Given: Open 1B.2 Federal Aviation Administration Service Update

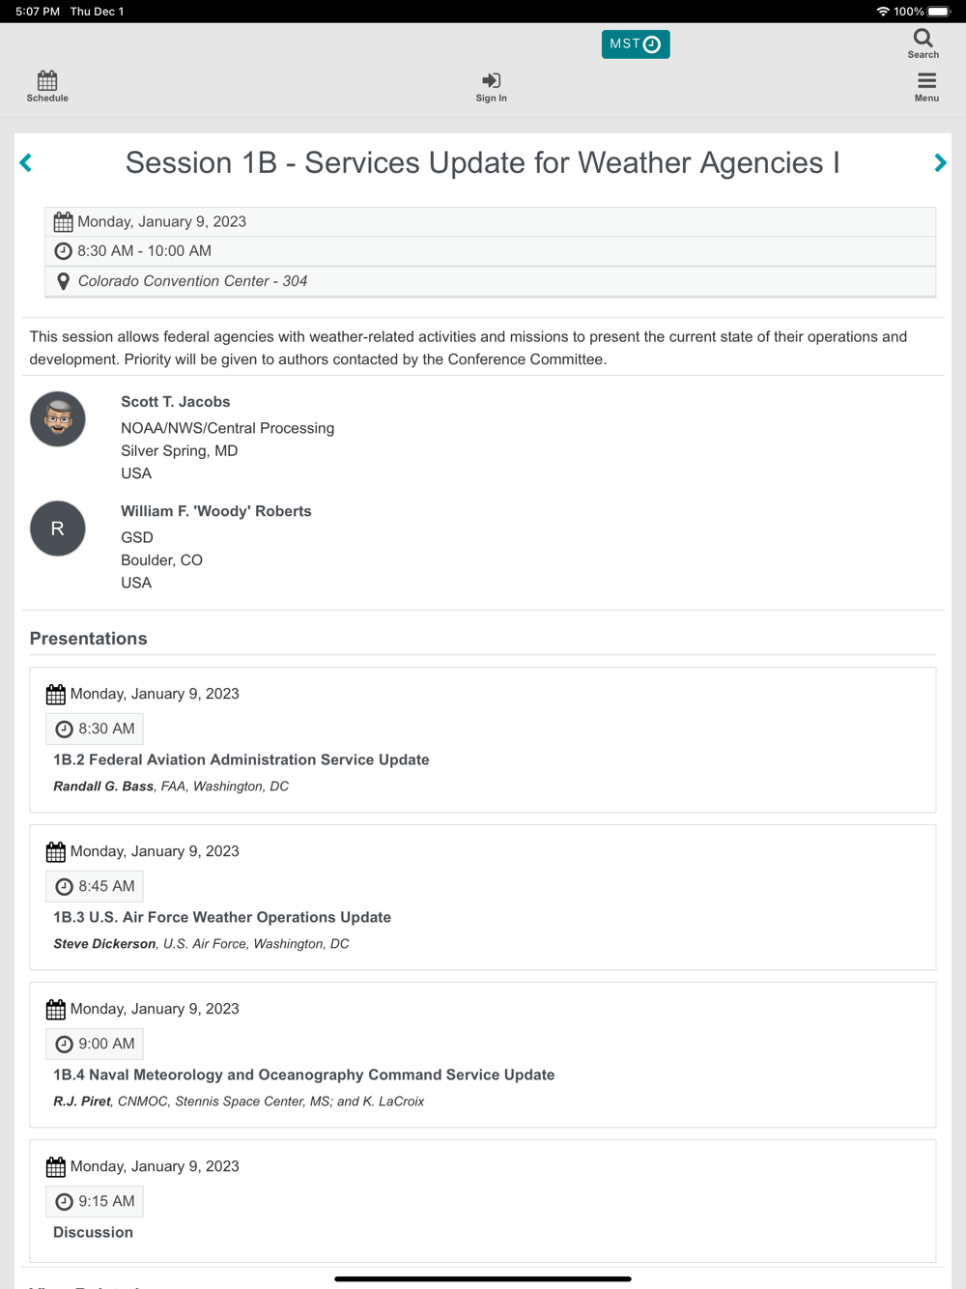Looking at the screenshot, I should point(241,759).
